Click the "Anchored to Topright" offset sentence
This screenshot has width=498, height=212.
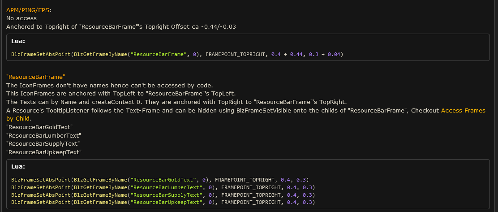[121, 27]
